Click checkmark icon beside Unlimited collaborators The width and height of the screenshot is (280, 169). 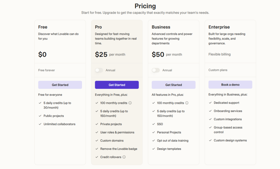point(40,124)
